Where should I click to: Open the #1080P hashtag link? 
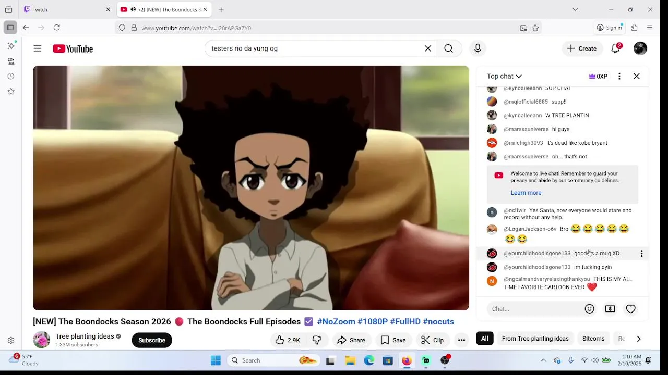point(373,322)
